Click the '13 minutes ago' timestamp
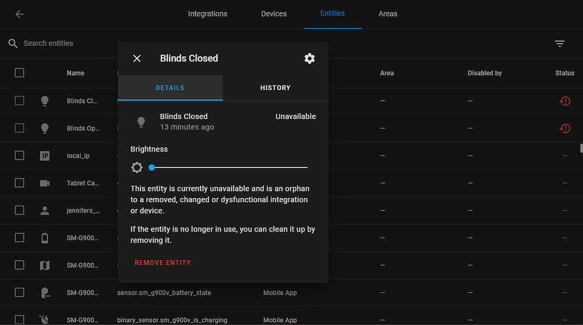 [187, 127]
